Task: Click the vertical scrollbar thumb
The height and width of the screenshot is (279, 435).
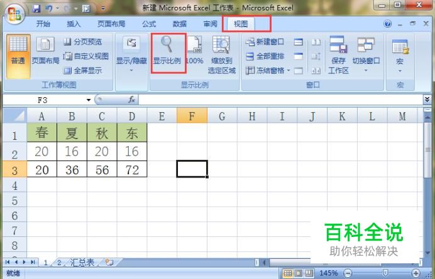Action: pyautogui.click(x=427, y=150)
